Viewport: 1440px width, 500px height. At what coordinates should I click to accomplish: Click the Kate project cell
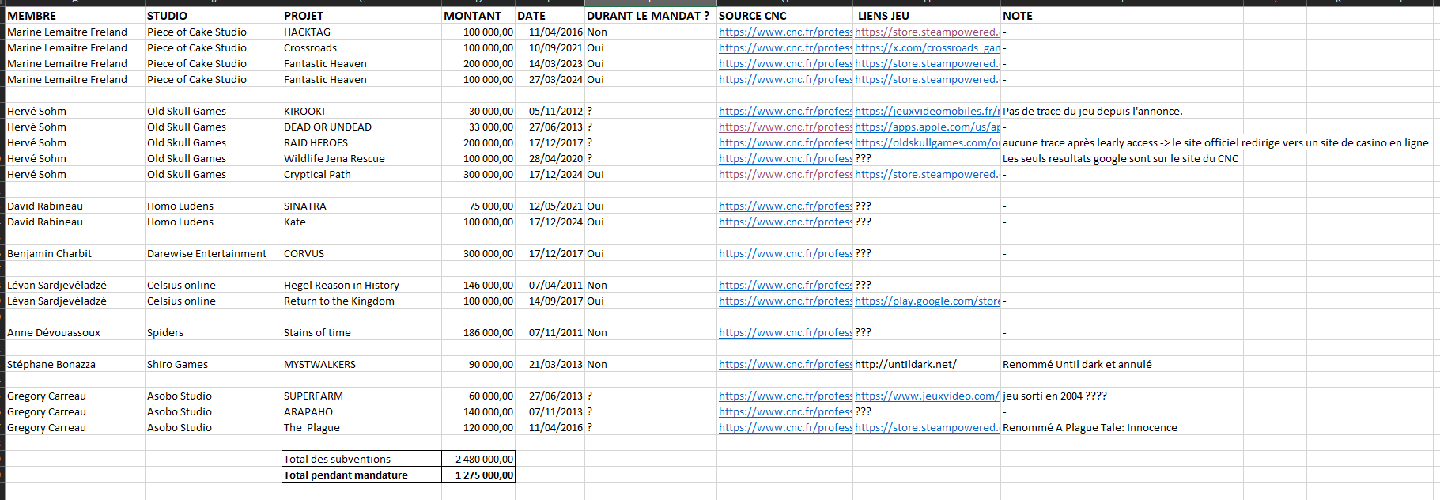coord(361,222)
